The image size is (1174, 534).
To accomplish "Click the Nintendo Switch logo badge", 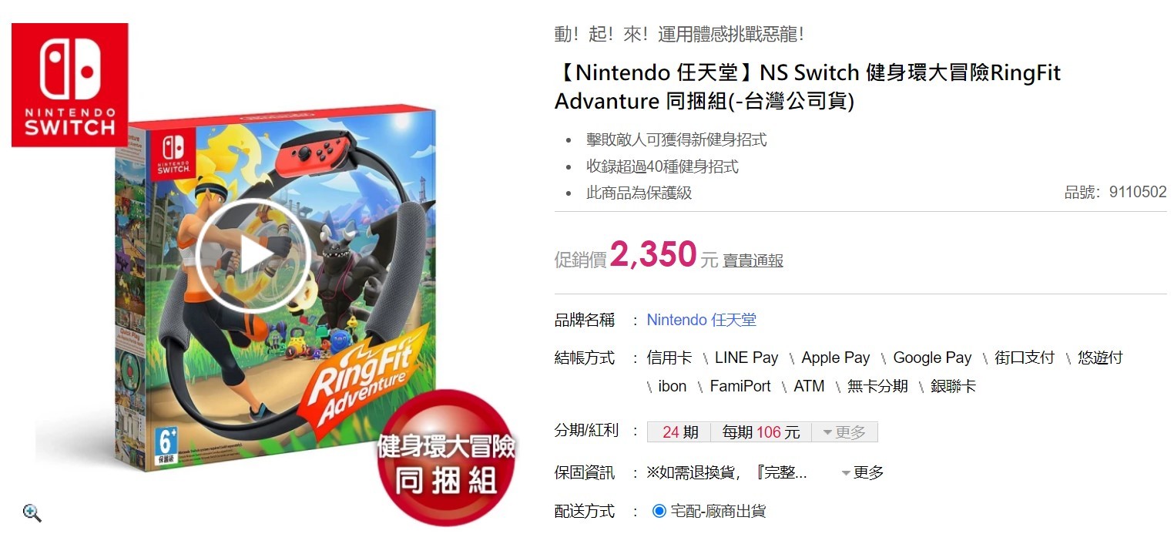I will (x=69, y=85).
